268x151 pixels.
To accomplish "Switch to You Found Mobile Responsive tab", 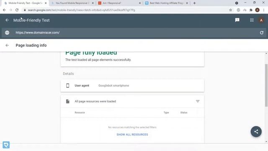I will coord(72,3).
